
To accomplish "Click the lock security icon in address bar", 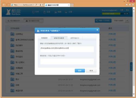I will point(40,5).
